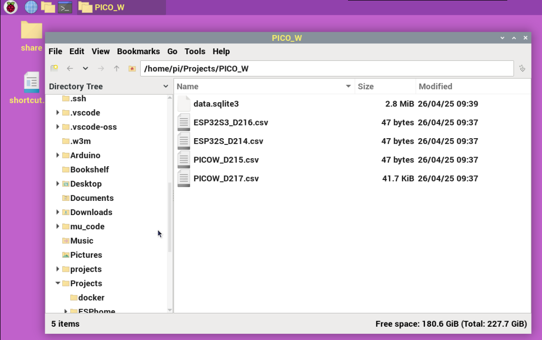Open the share folder on the desktop
Screen dimensions: 542x340
click(31, 37)
